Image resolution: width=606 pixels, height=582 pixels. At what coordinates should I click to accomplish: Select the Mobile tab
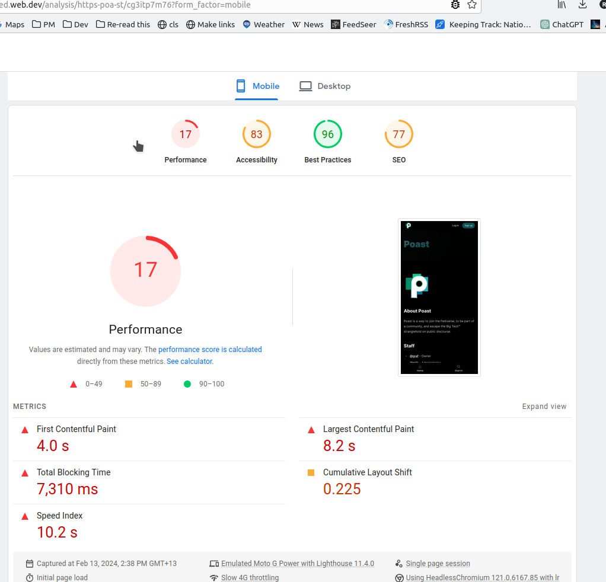coord(257,87)
